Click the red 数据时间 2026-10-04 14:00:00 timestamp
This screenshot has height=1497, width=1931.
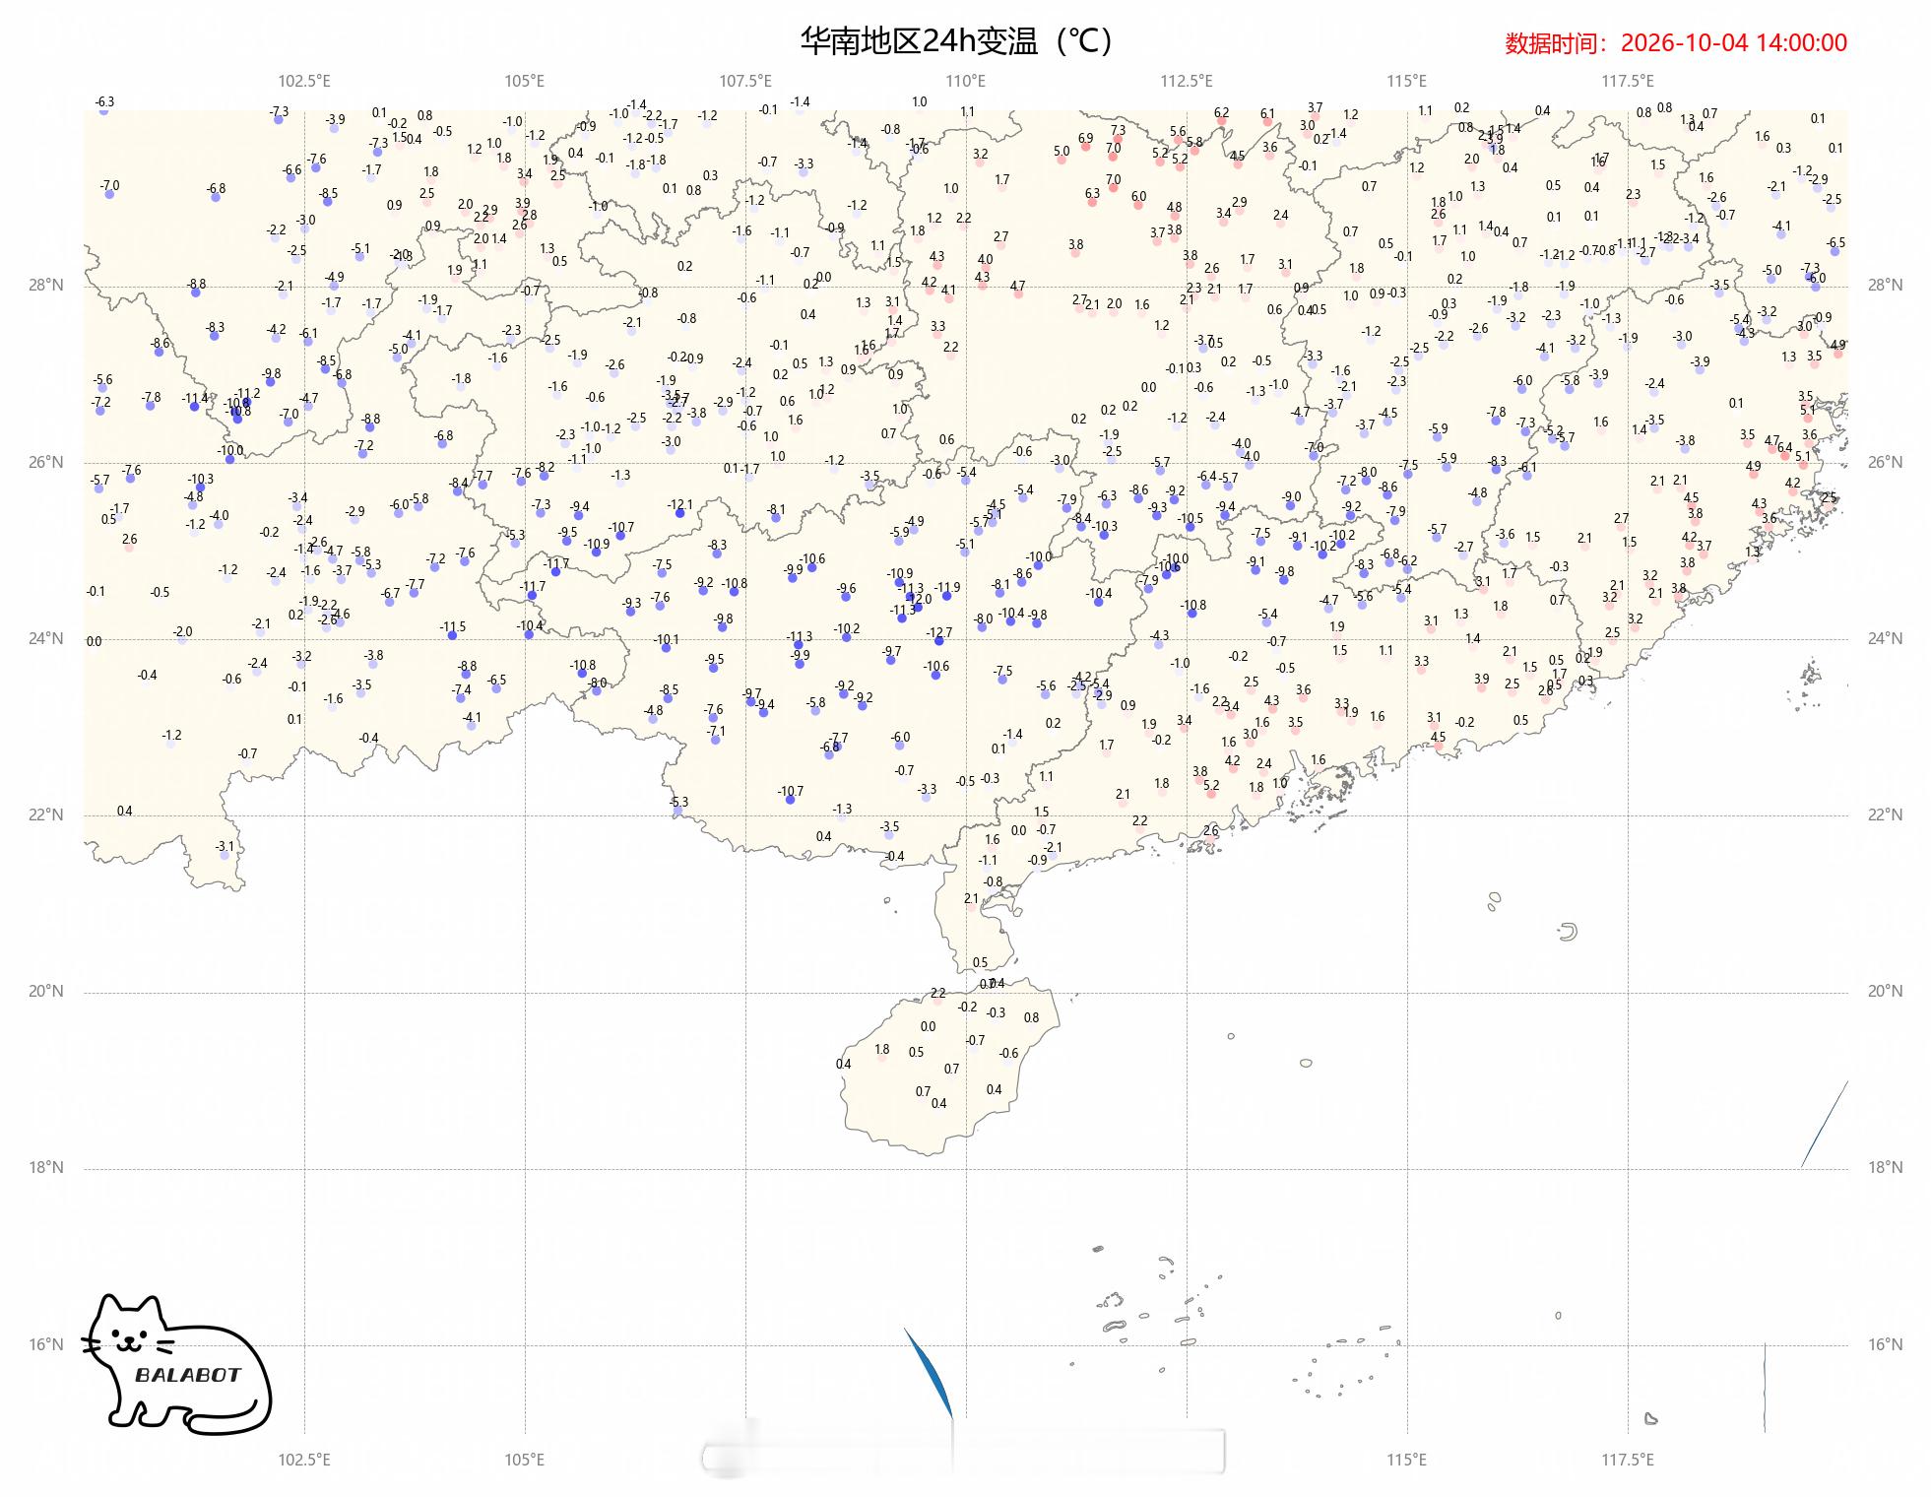[1675, 43]
